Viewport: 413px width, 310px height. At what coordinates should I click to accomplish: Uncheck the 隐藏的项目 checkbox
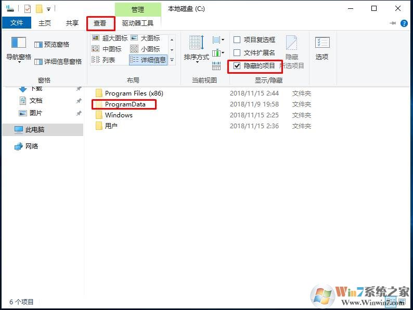click(237, 66)
